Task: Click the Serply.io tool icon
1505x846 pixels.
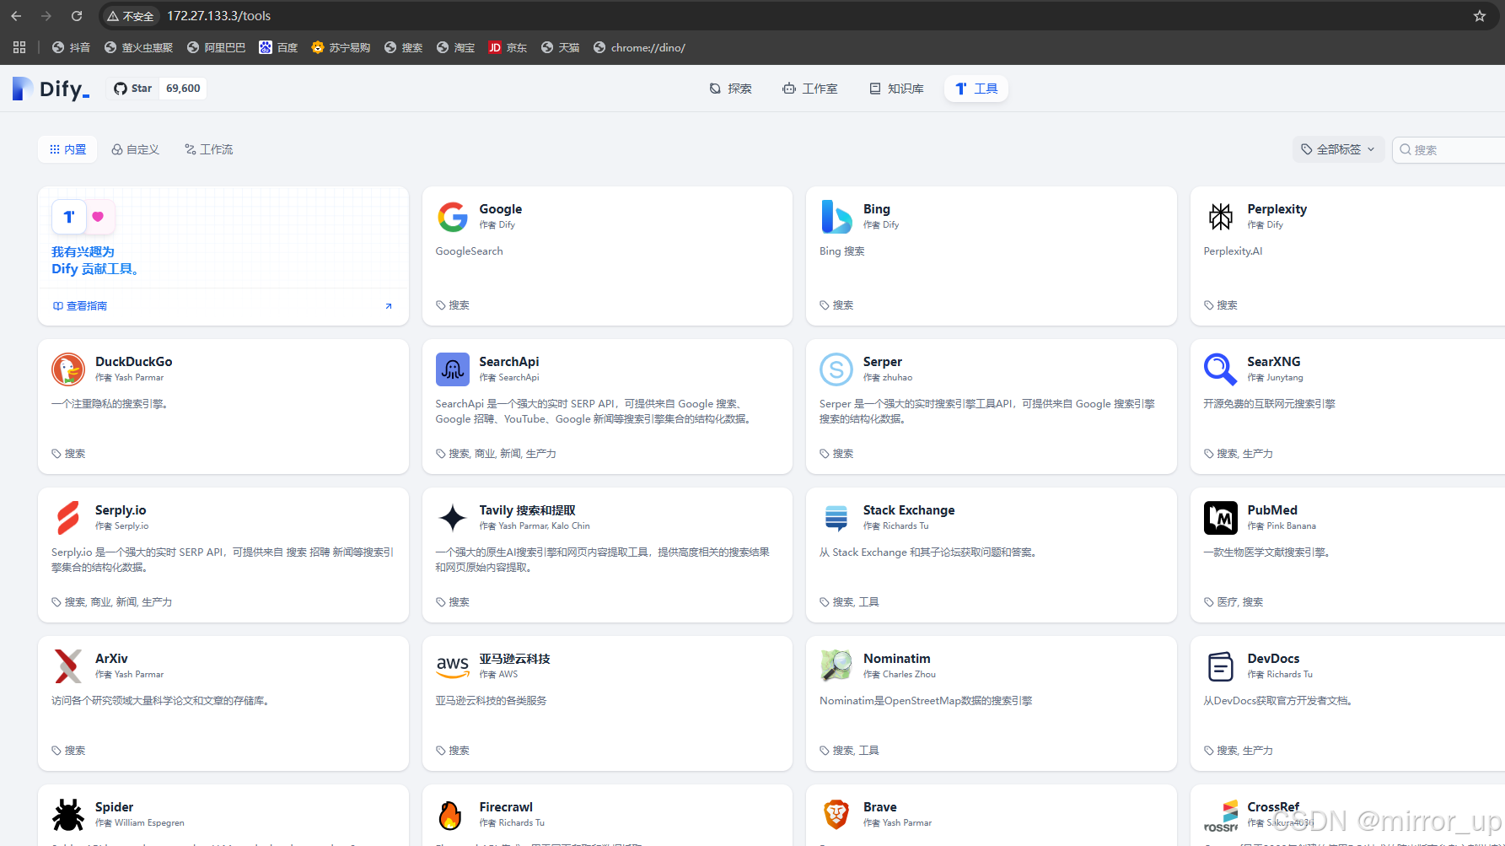Action: pyautogui.click(x=68, y=518)
